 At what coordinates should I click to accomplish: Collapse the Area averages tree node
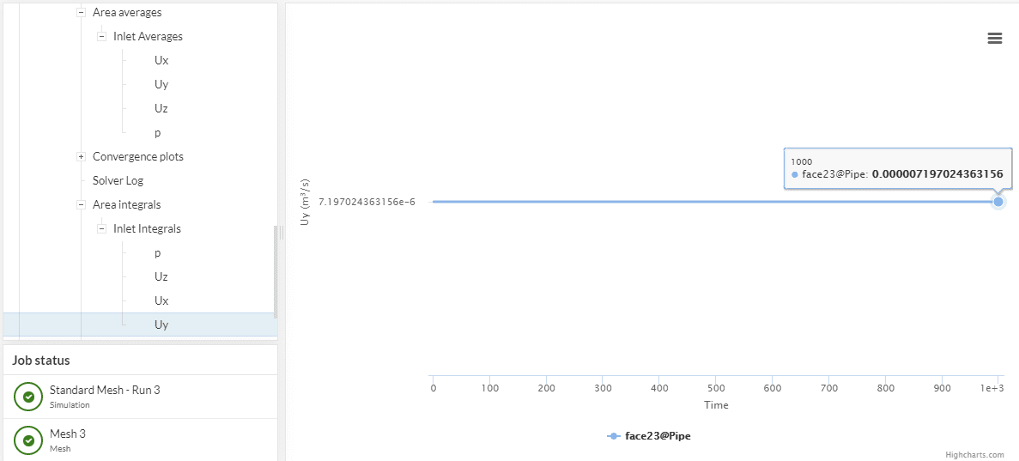pos(81,13)
